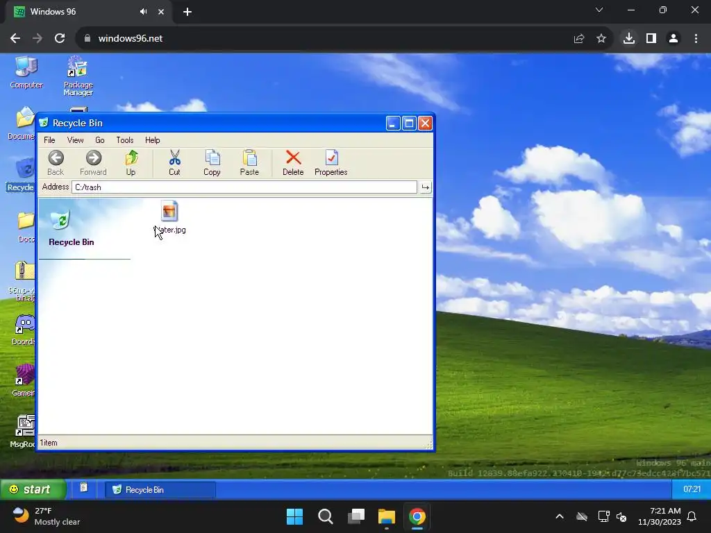The image size is (711, 533).
Task: Click the Windows 96 clock showing 07:21
Action: (x=692, y=489)
